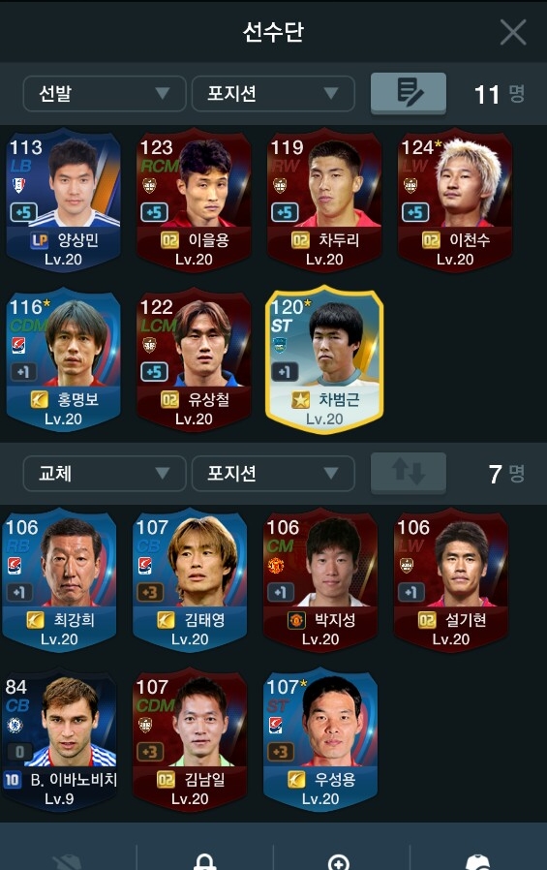This screenshot has width=547, height=870.
Task: Tap the highlighted 차범근 ST card
Action: (x=324, y=360)
